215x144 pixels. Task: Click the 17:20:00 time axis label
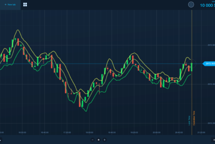click(67, 132)
